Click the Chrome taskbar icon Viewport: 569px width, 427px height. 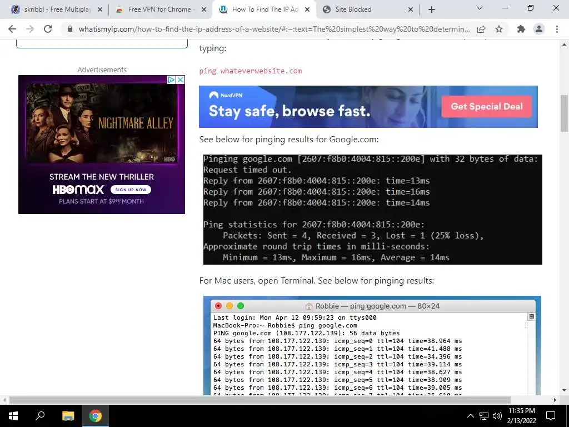pyautogui.click(x=96, y=416)
